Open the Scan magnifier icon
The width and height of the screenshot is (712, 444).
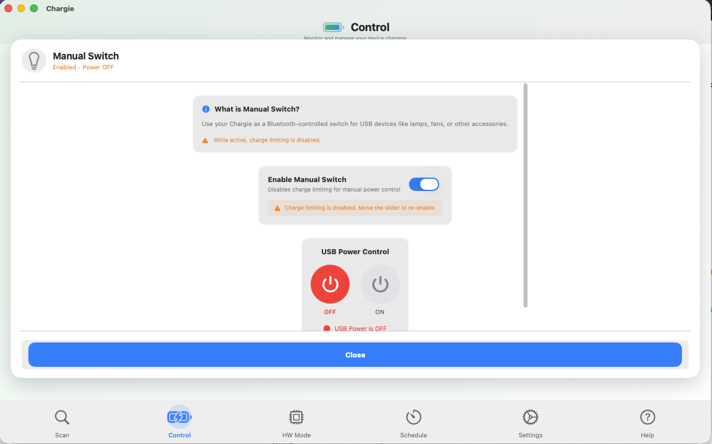62,417
